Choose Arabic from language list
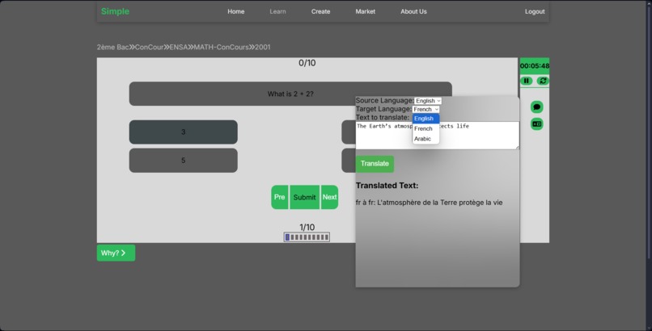Viewport: 652px width, 331px height. (425, 139)
